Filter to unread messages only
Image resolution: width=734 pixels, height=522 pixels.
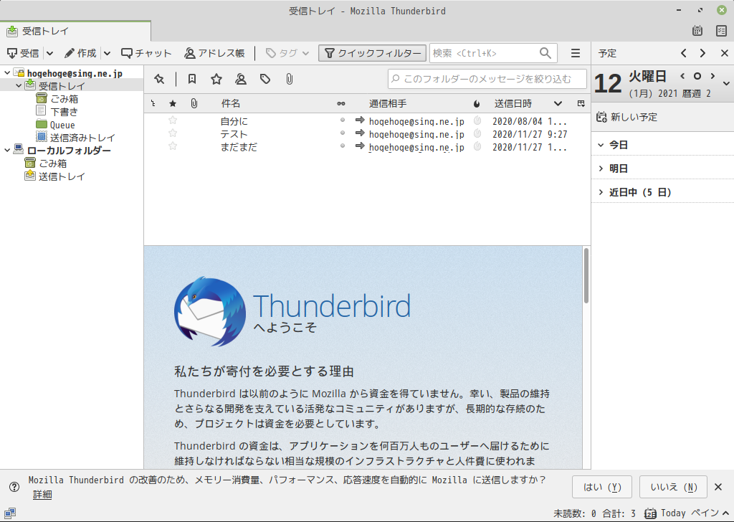[192, 79]
